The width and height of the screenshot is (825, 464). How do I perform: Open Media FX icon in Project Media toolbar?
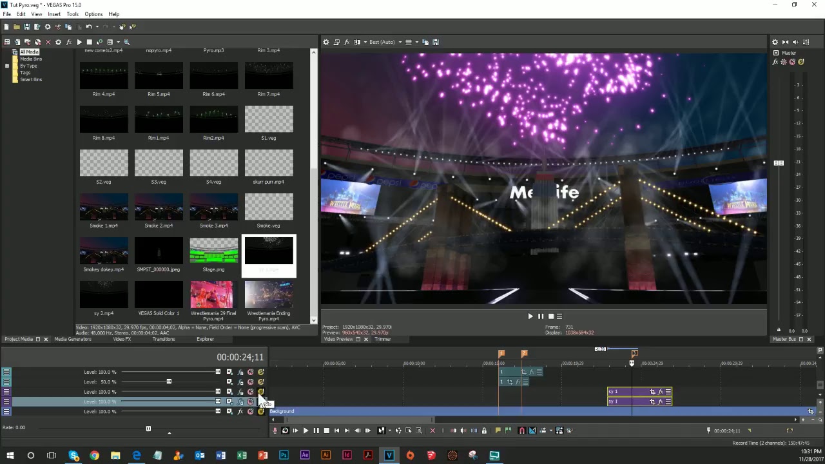pos(68,42)
